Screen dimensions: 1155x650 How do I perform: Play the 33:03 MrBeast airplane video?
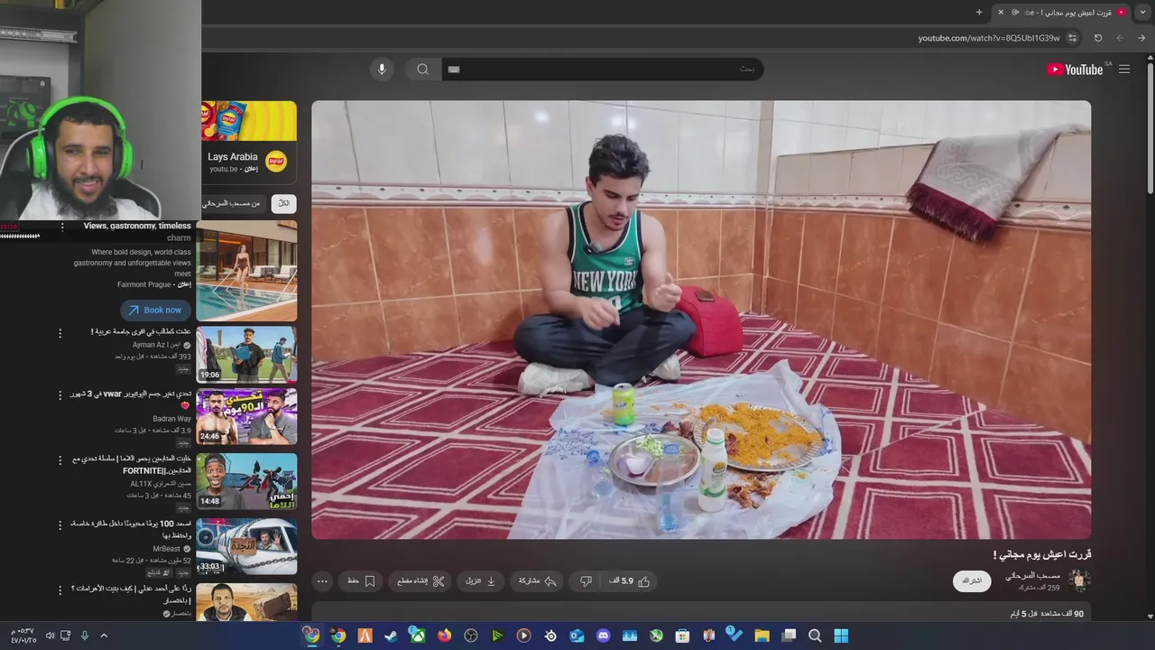coord(246,546)
